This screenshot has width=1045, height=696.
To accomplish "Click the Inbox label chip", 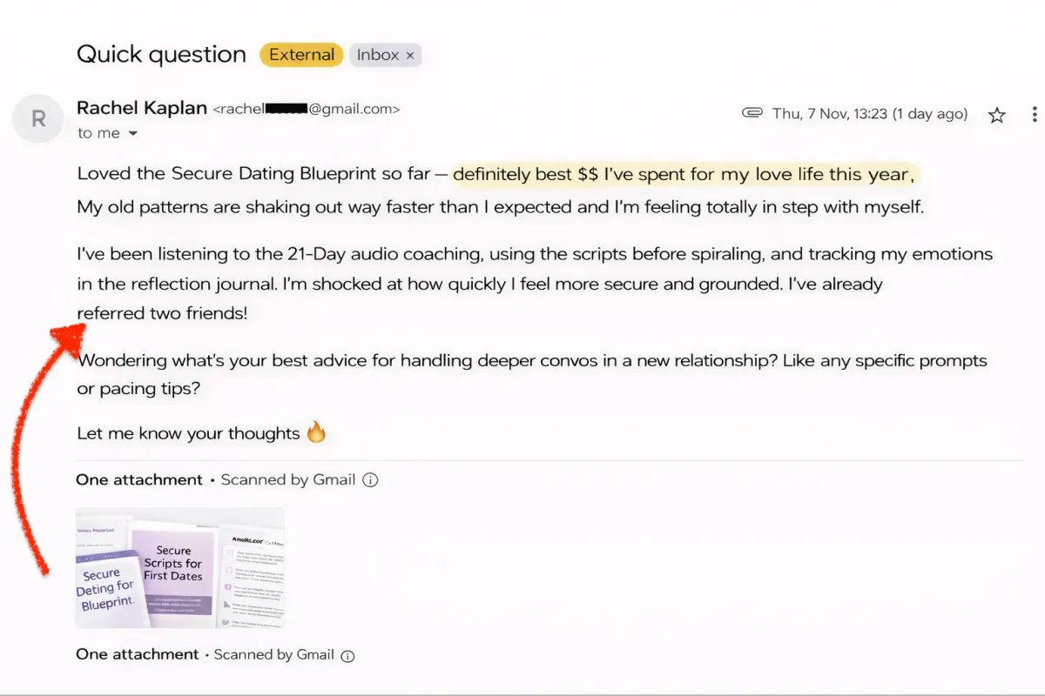I will click(378, 55).
